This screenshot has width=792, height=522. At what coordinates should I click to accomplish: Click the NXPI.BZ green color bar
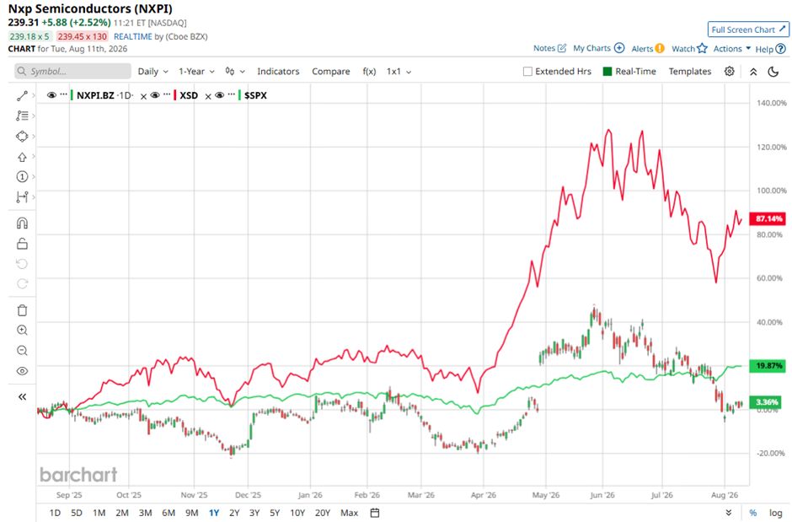point(72,95)
